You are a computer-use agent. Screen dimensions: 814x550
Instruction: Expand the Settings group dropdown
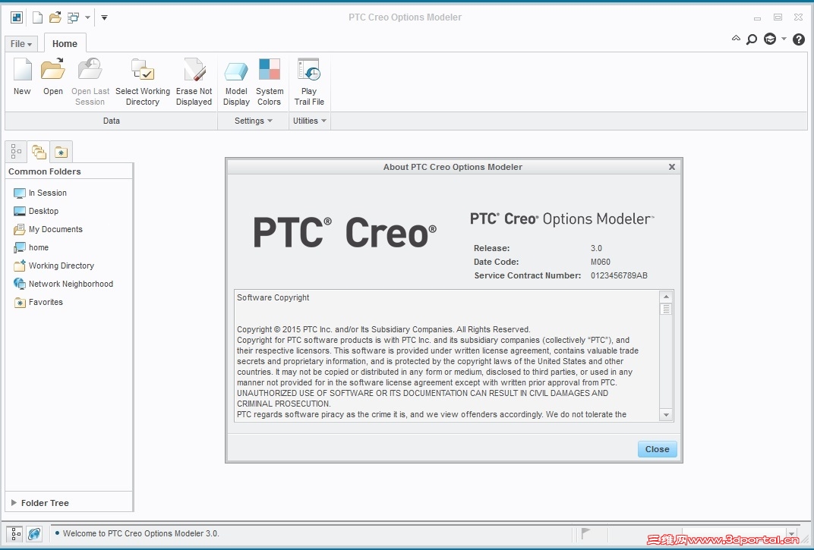[254, 121]
